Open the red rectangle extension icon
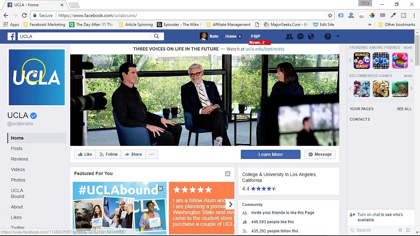Viewport: 420px width, 236px height. coord(361,16)
